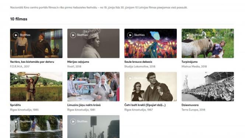Click play icon on Mērijas ceļojums thumbnail
This screenshot has width=245, height=138.
point(73,35)
